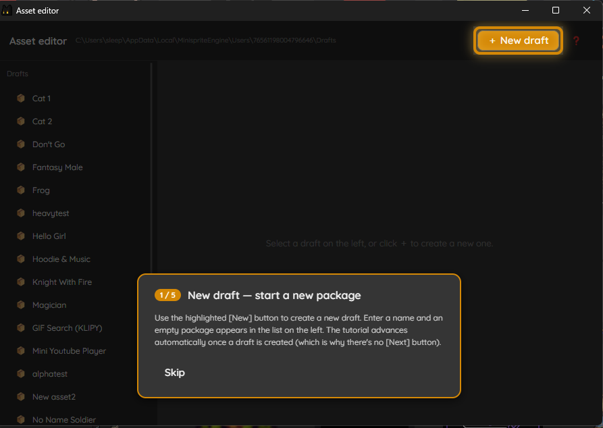Click the package icon beside New asset2
This screenshot has height=428, width=603.
(x=21, y=397)
